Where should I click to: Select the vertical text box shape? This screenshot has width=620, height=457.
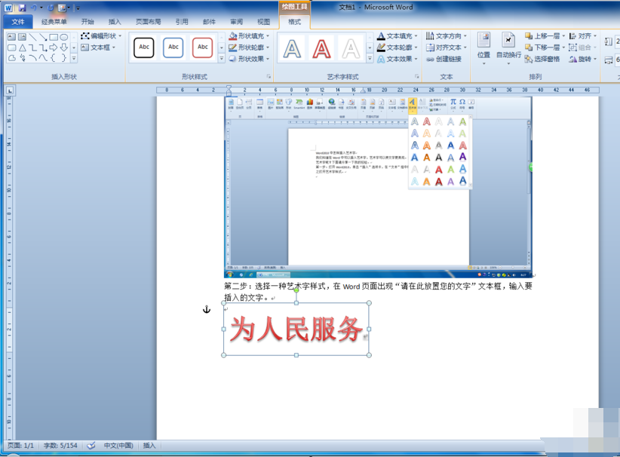(22, 37)
